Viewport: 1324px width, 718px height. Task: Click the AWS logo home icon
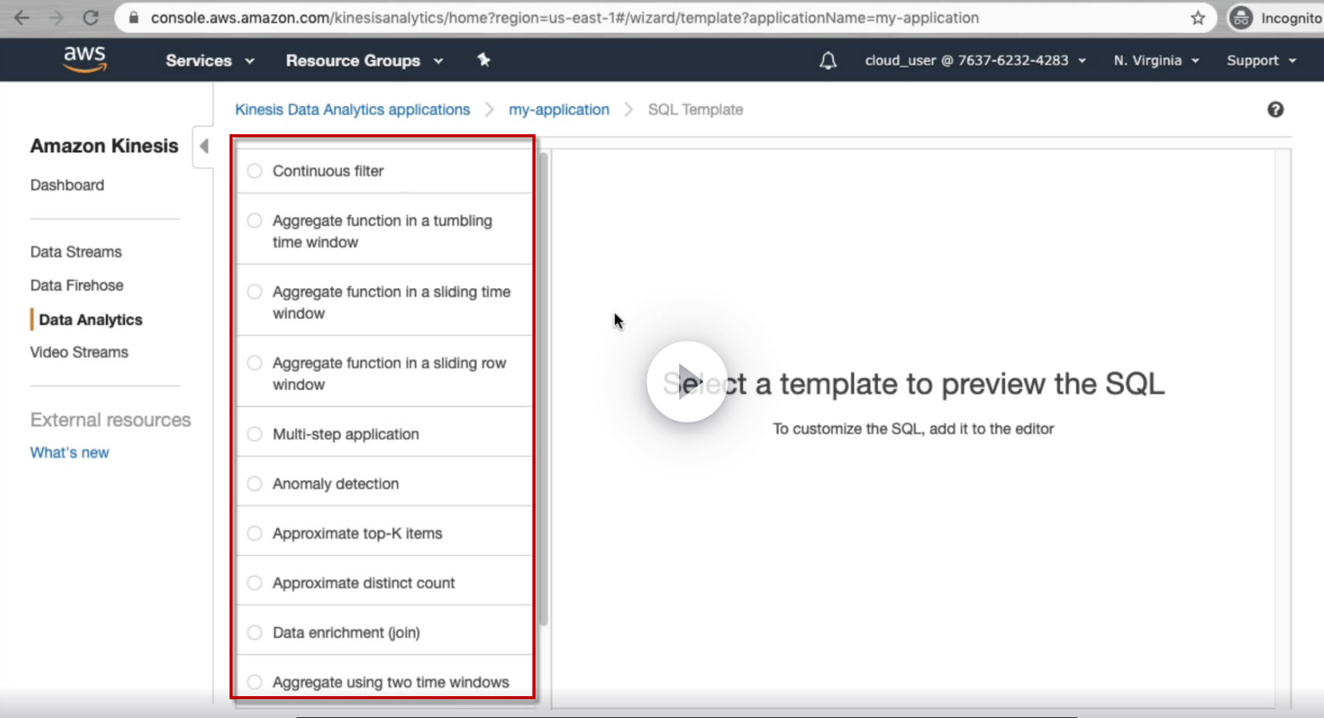coord(84,59)
